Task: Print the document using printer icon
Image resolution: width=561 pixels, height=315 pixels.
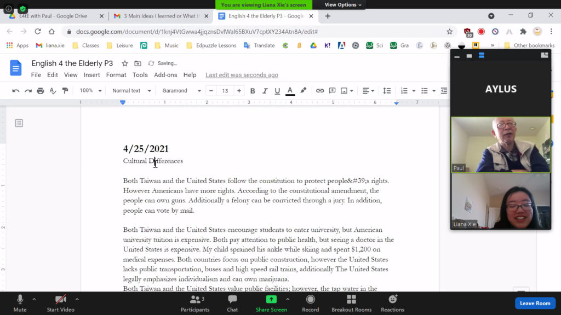Action: click(x=41, y=91)
